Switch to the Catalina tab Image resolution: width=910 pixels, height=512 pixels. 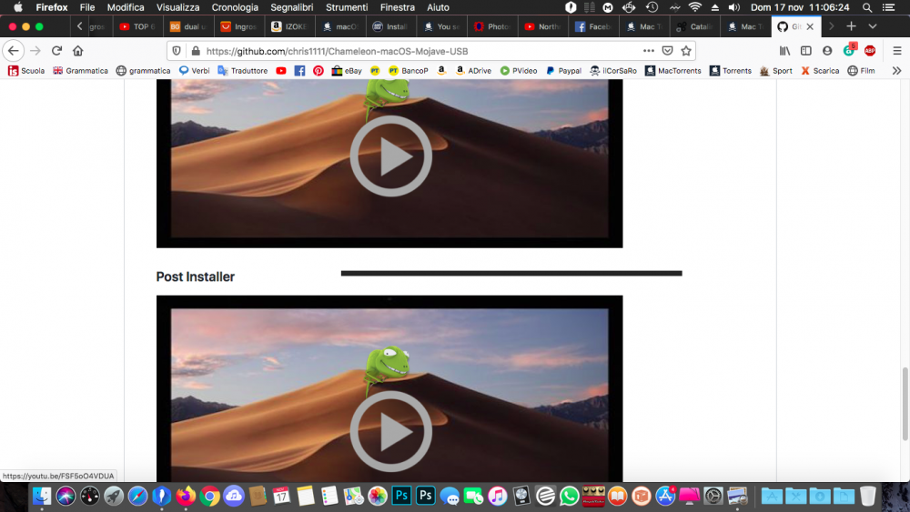694,26
